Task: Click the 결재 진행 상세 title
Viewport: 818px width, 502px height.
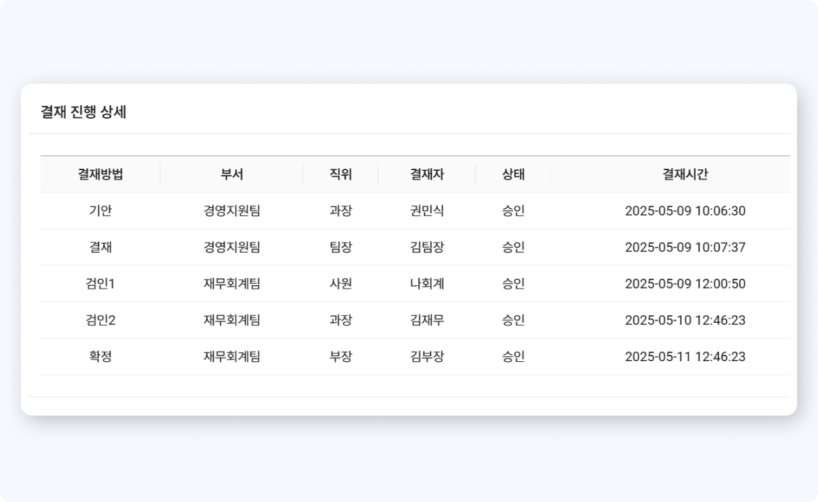Action: (84, 112)
